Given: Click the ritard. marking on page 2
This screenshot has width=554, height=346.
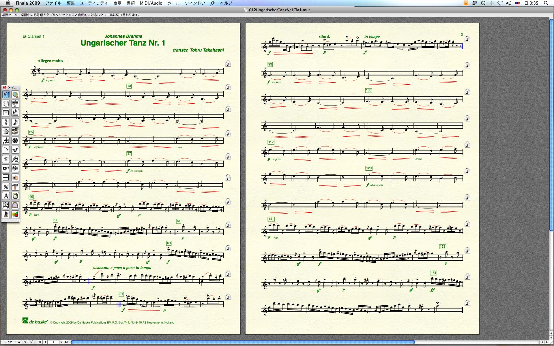Looking at the screenshot, I should click(x=324, y=36).
